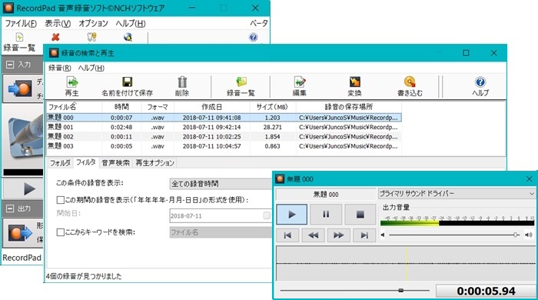Sort by 録音の保存場所 column header
This screenshot has height=300, width=538.
tap(349, 107)
